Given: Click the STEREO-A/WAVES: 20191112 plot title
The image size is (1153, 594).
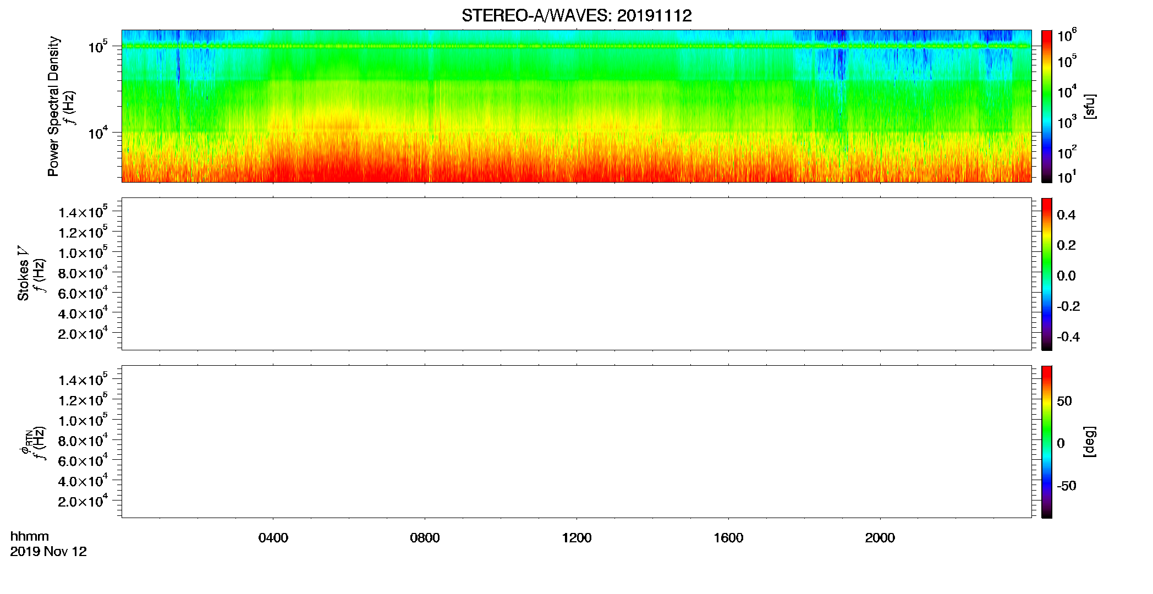Looking at the screenshot, I should click(x=576, y=15).
